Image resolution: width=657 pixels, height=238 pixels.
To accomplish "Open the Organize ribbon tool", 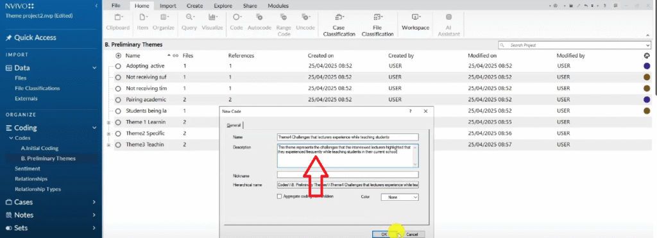I will [x=164, y=22].
